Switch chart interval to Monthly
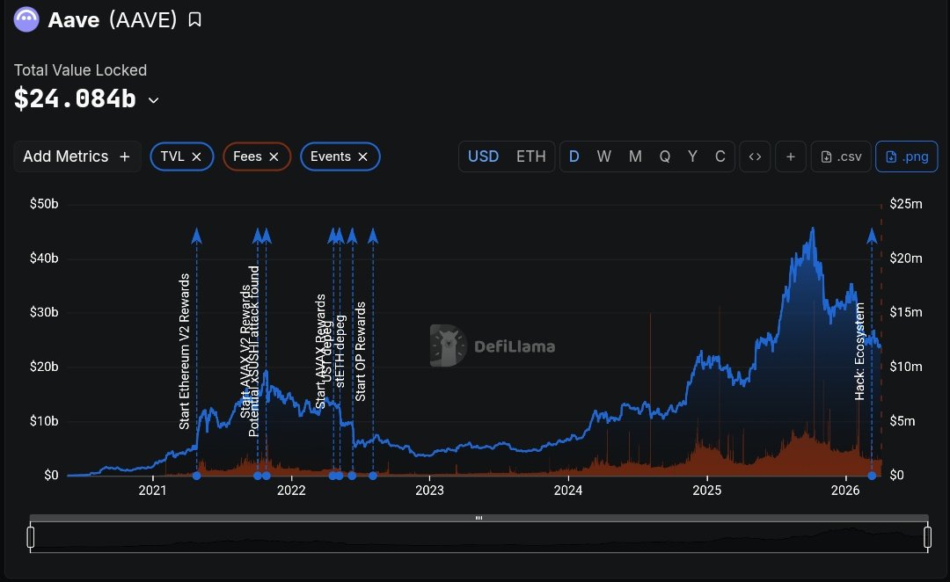Screen dimensions: 950x582 635,156
